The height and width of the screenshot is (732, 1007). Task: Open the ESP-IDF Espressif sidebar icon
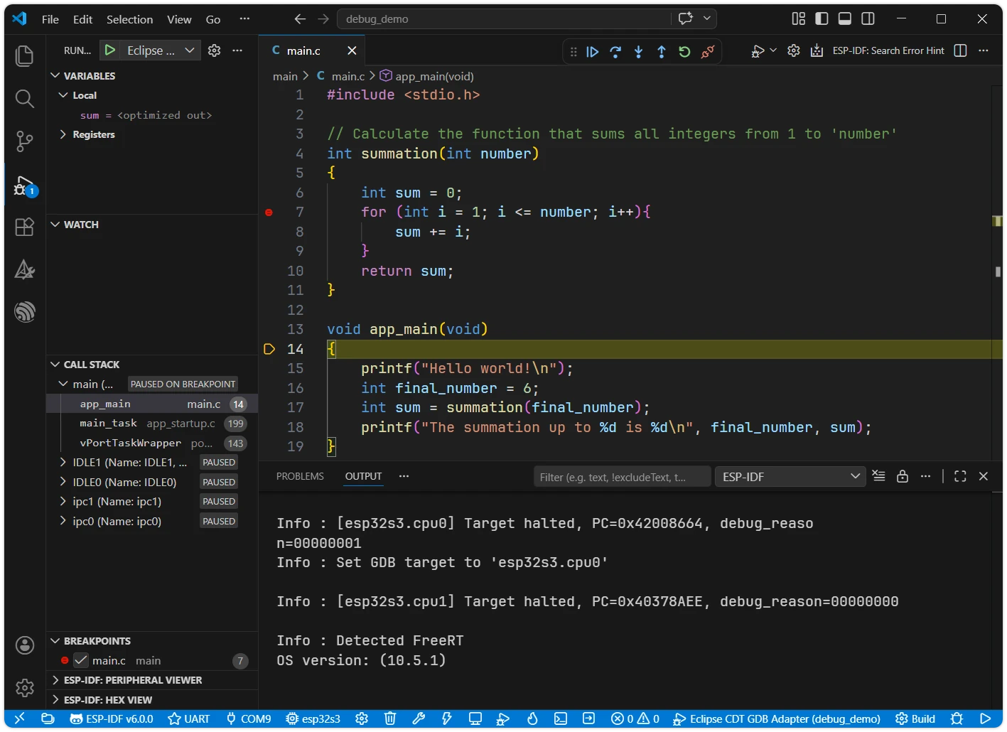pos(25,312)
